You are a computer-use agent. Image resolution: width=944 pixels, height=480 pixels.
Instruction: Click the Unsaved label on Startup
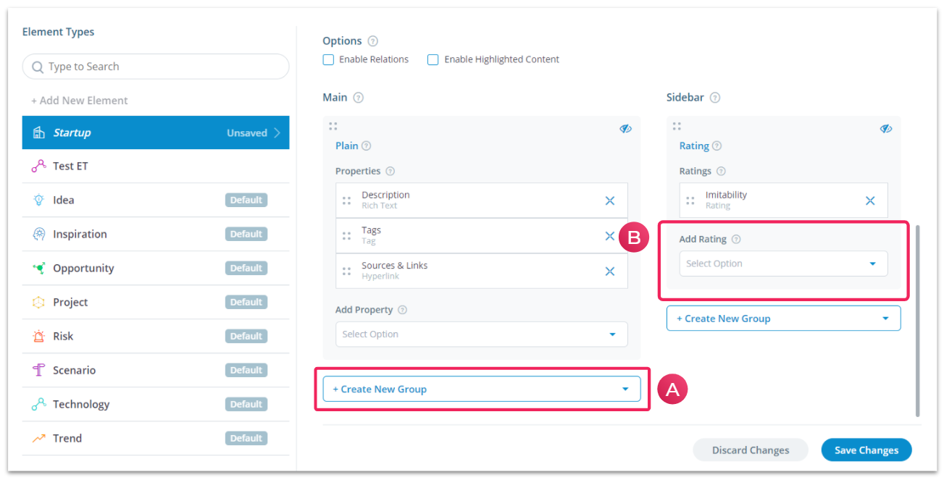[x=247, y=133]
